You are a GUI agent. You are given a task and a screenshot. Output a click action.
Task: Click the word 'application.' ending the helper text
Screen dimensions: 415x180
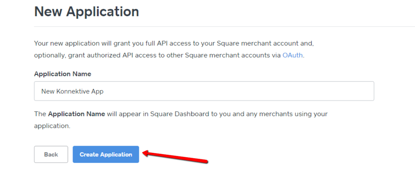point(52,126)
